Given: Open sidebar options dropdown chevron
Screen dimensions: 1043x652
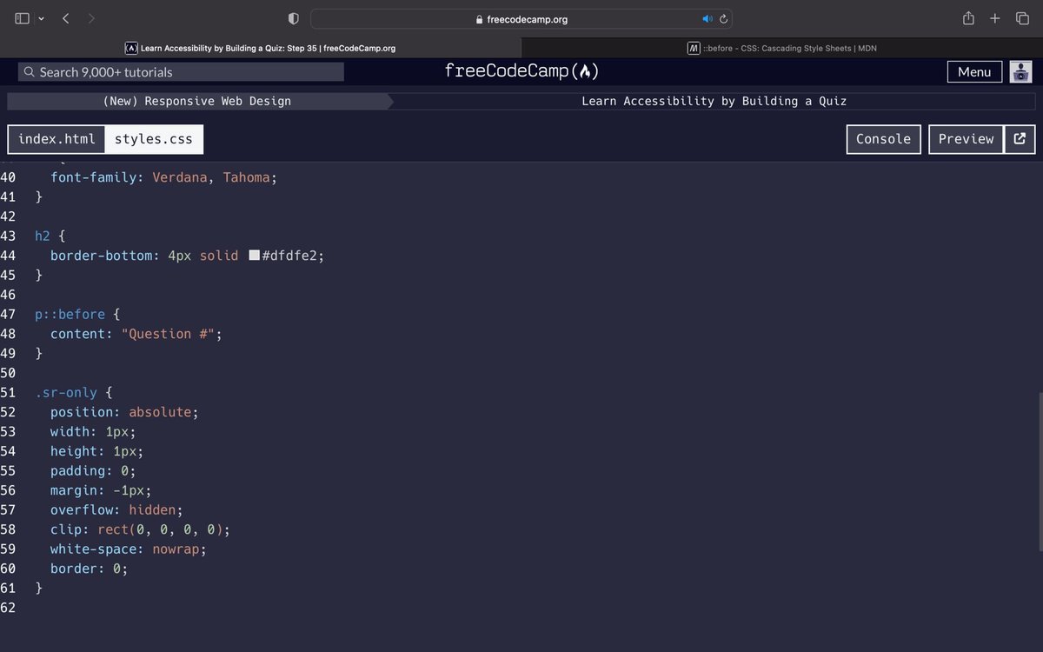Looking at the screenshot, I should pyautogui.click(x=41, y=18).
